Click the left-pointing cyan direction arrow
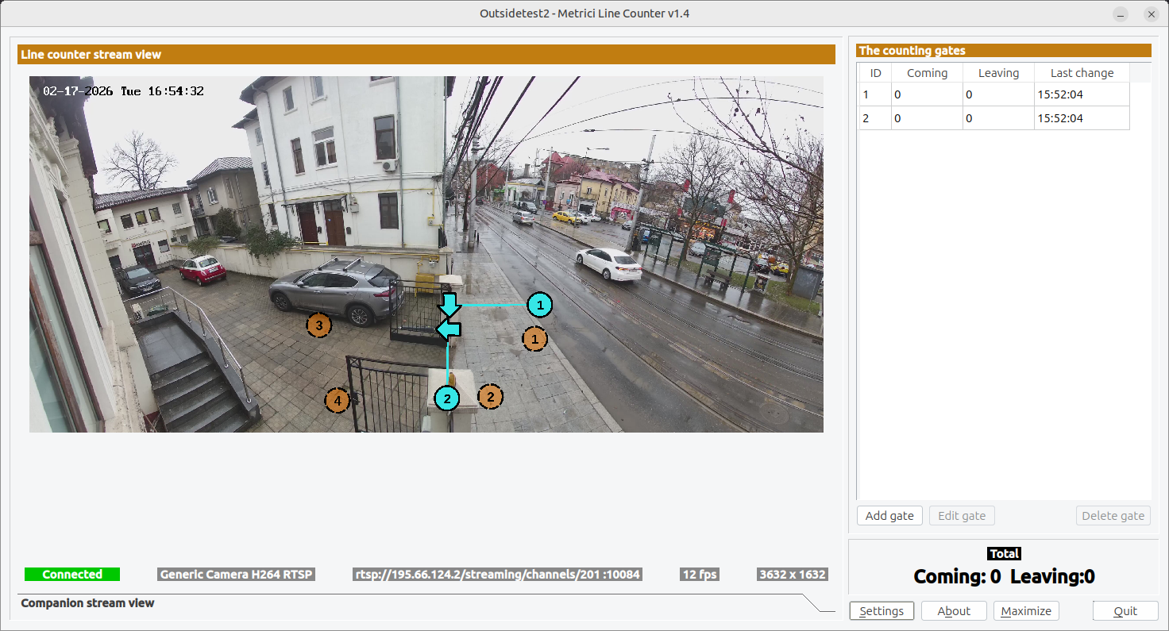 449,329
